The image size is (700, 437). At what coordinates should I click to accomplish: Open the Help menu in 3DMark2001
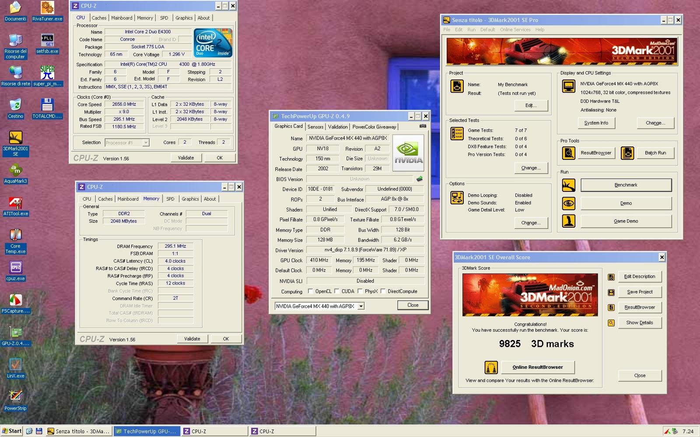point(540,30)
